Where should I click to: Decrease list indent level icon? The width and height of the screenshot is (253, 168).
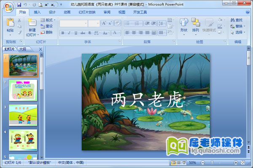coord(147,24)
